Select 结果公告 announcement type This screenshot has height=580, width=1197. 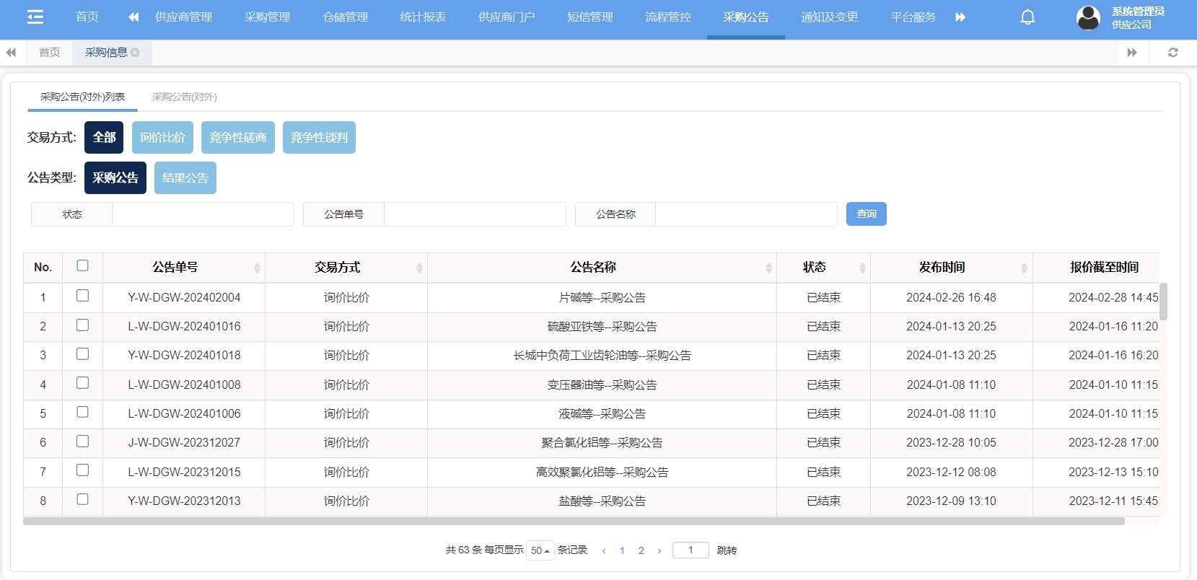click(185, 177)
